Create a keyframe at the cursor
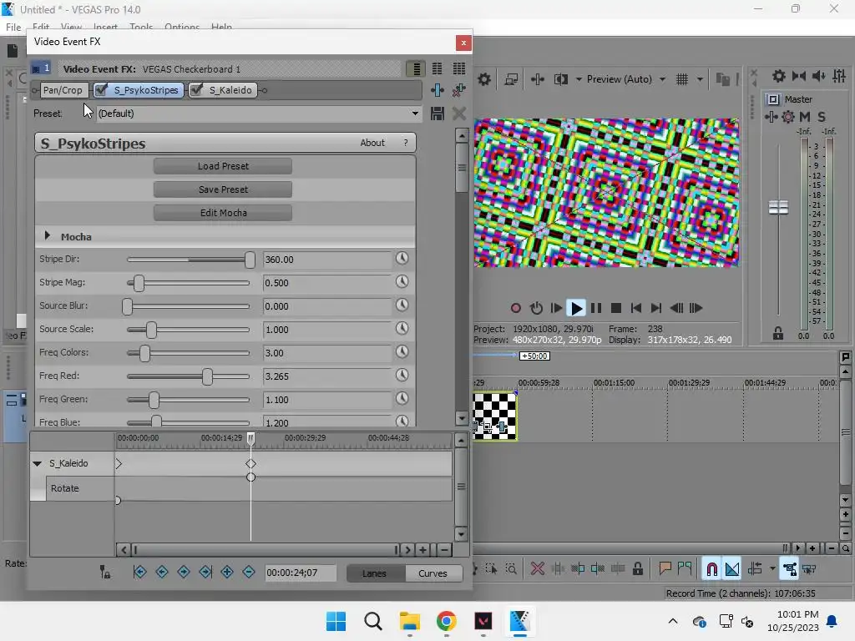 (227, 572)
